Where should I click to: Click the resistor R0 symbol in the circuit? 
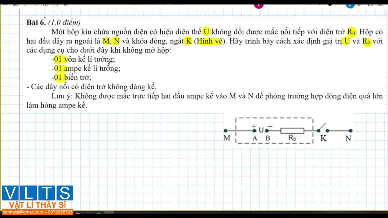292,131
